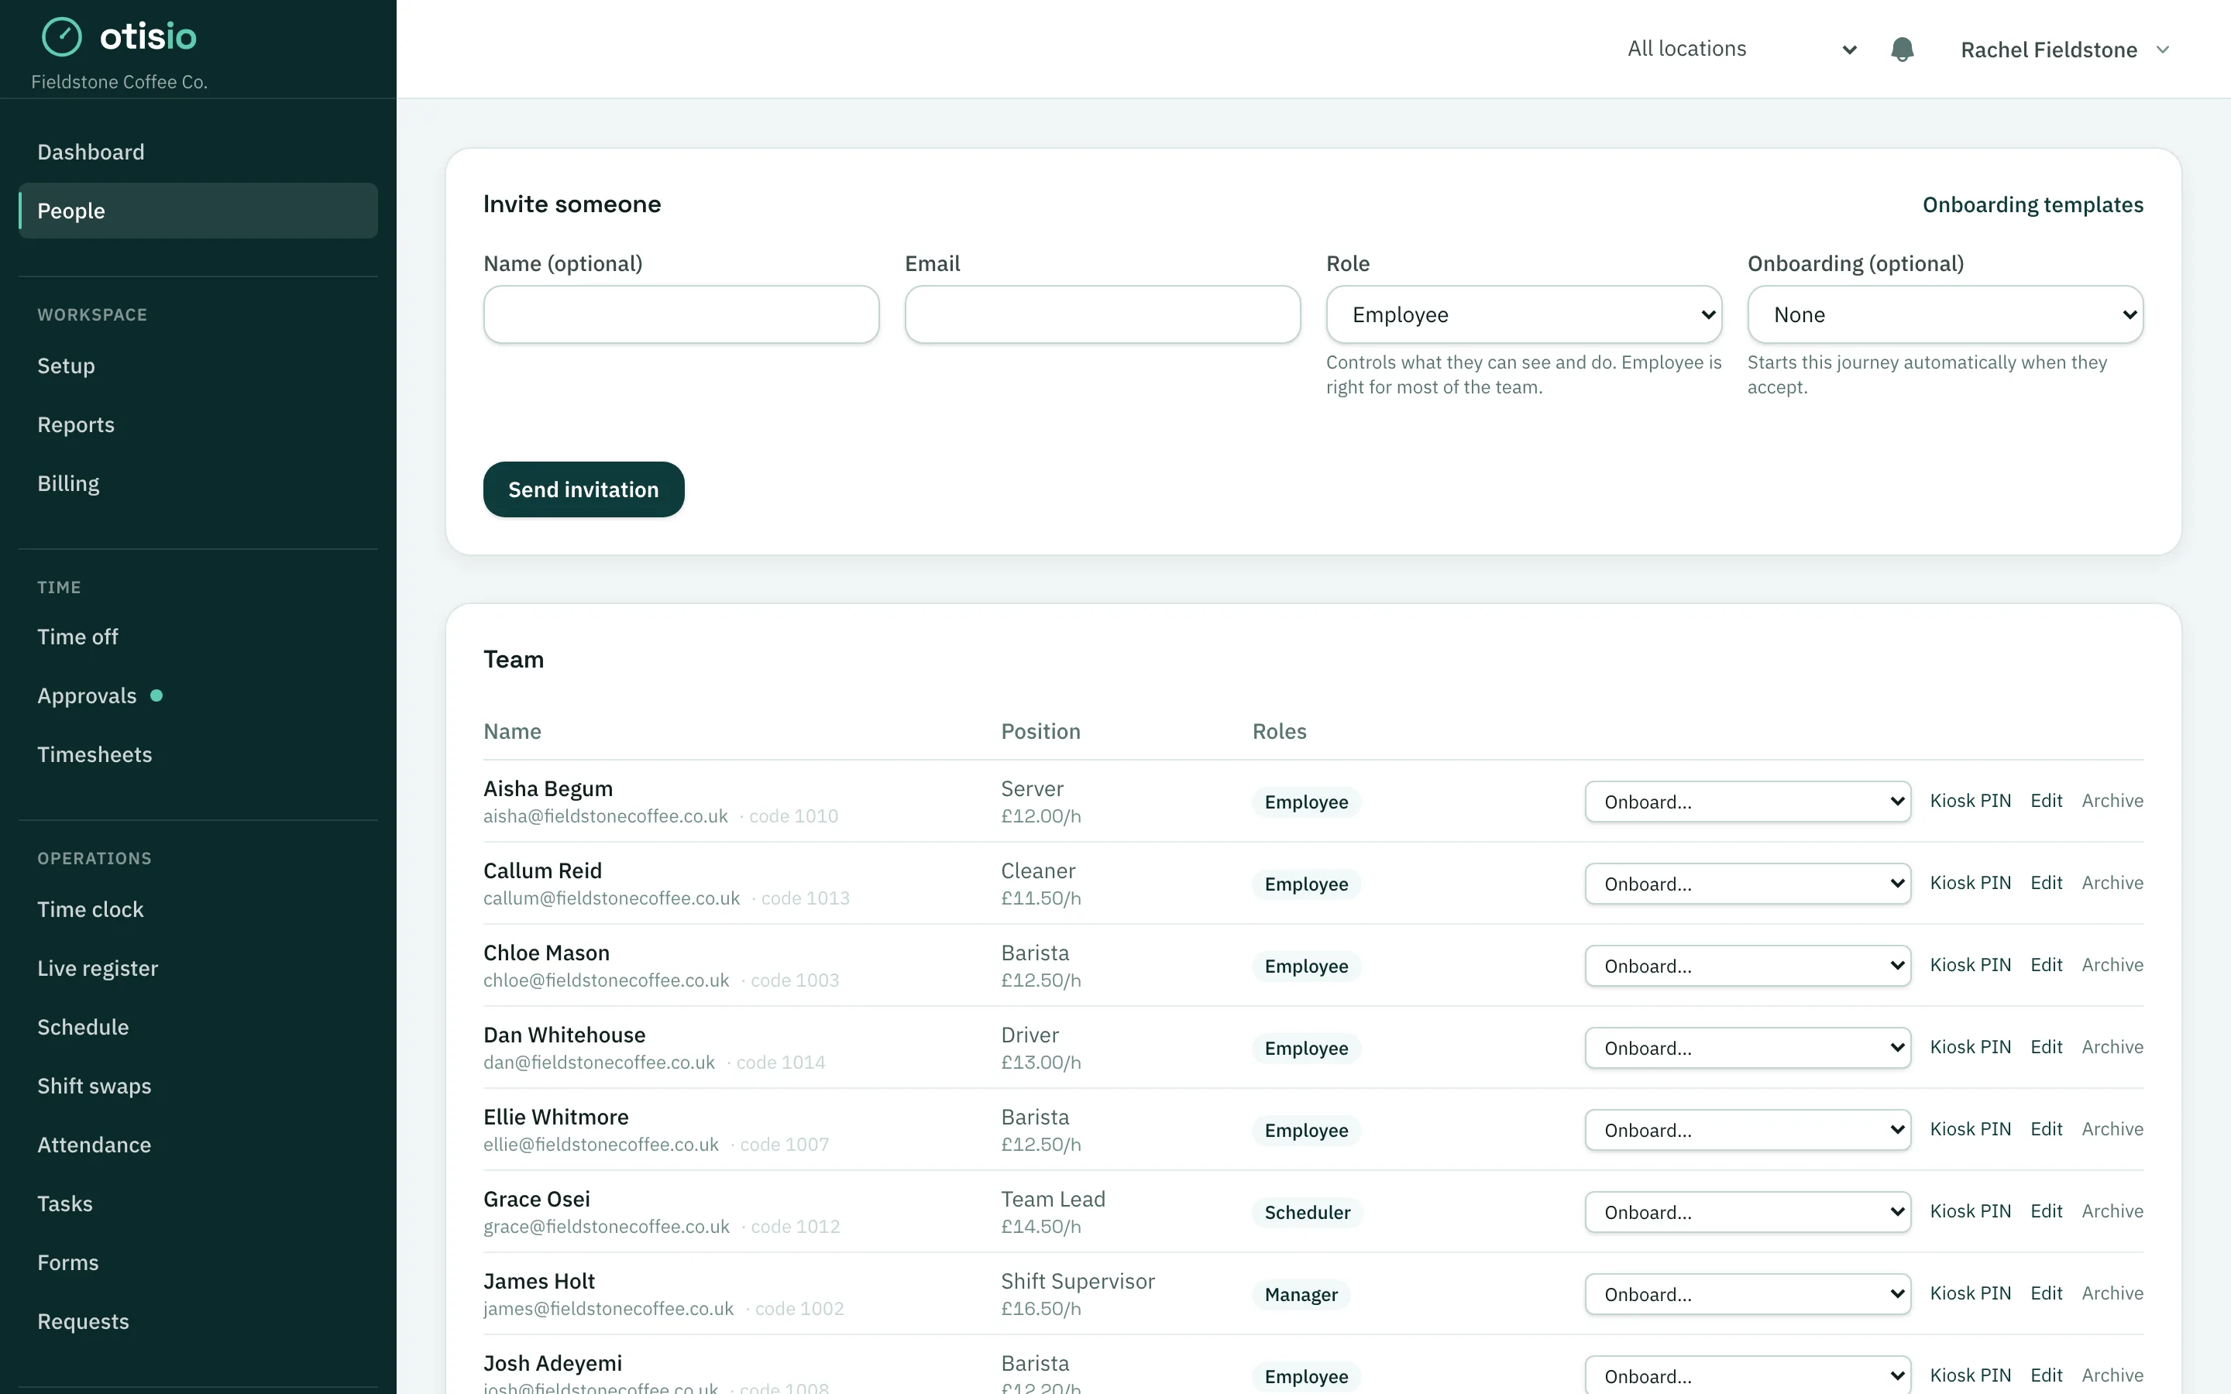This screenshot has height=1394, width=2231.
Task: Focus the Email input field
Action: click(x=1102, y=314)
